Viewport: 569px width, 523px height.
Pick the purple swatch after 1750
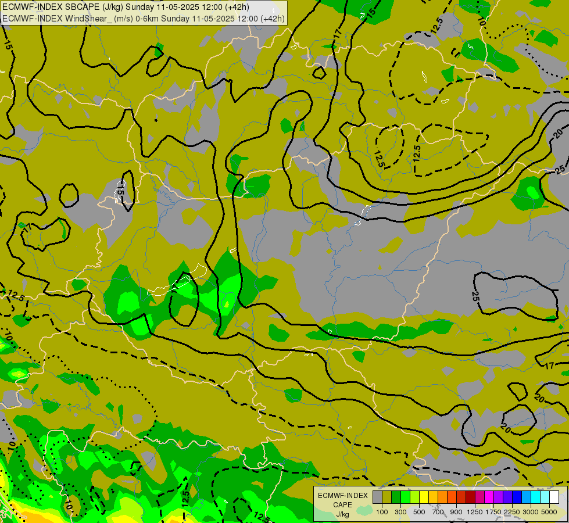coord(499,497)
